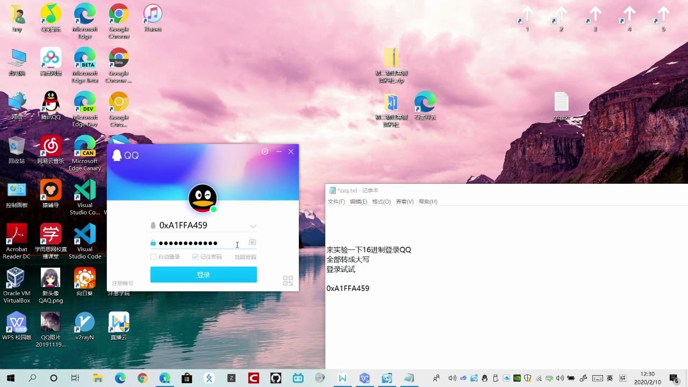The image size is (688, 387).
Task: Select Acrobat Reader DC desktop icon
Action: point(17,241)
